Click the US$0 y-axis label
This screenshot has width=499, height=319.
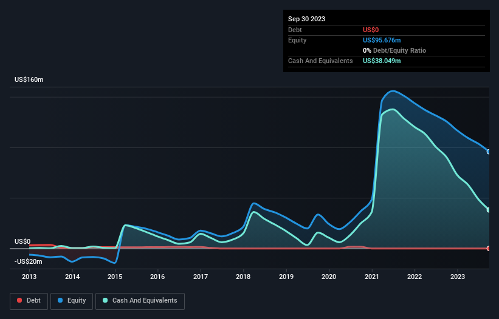[22, 241]
